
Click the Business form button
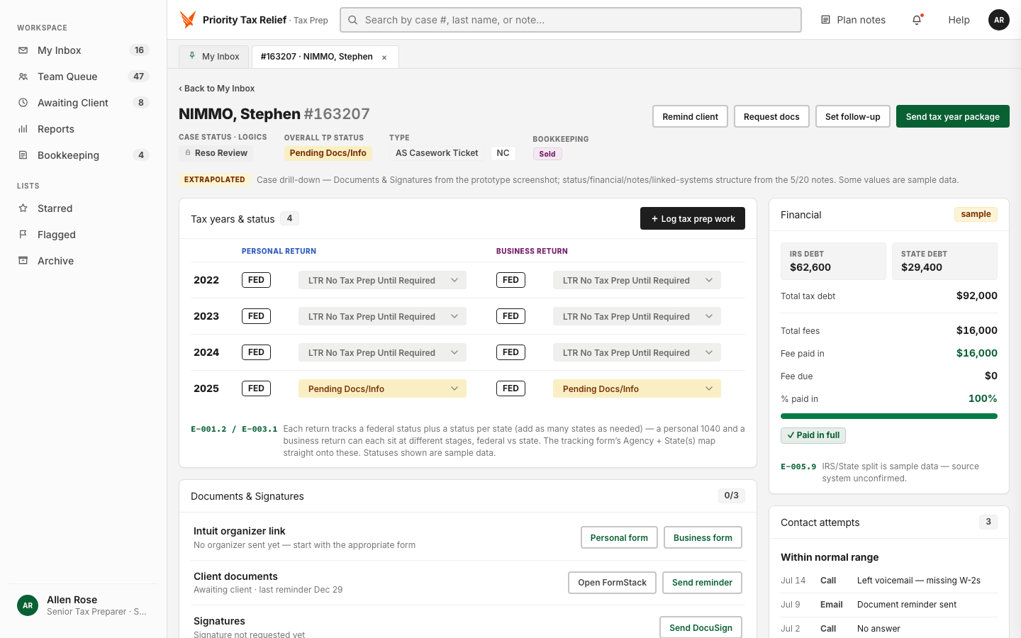(703, 537)
